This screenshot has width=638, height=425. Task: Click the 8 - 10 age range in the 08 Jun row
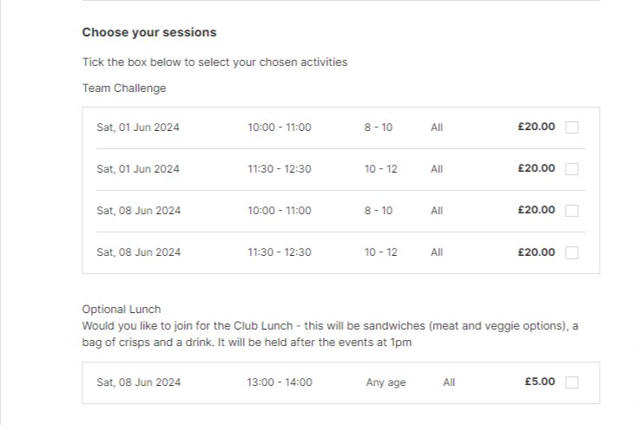point(378,211)
